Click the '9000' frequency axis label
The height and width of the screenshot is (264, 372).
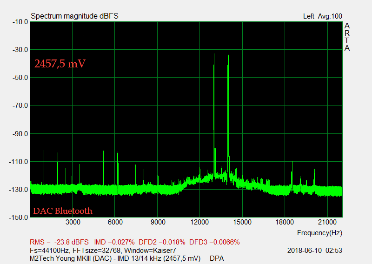coord(158,222)
